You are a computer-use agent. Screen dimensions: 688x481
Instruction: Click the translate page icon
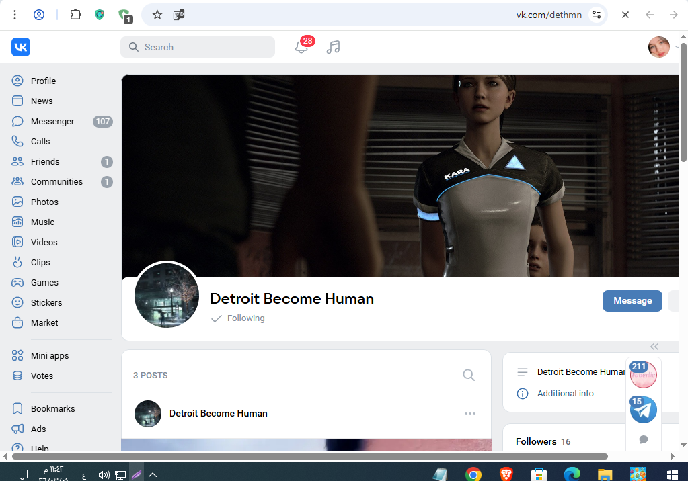(x=179, y=15)
